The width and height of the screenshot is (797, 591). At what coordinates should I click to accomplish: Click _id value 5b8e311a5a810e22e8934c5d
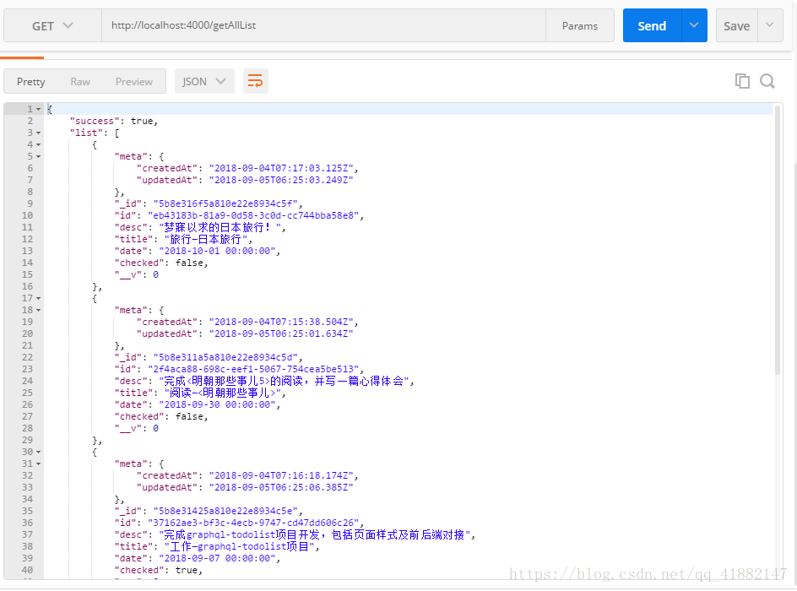(225, 357)
